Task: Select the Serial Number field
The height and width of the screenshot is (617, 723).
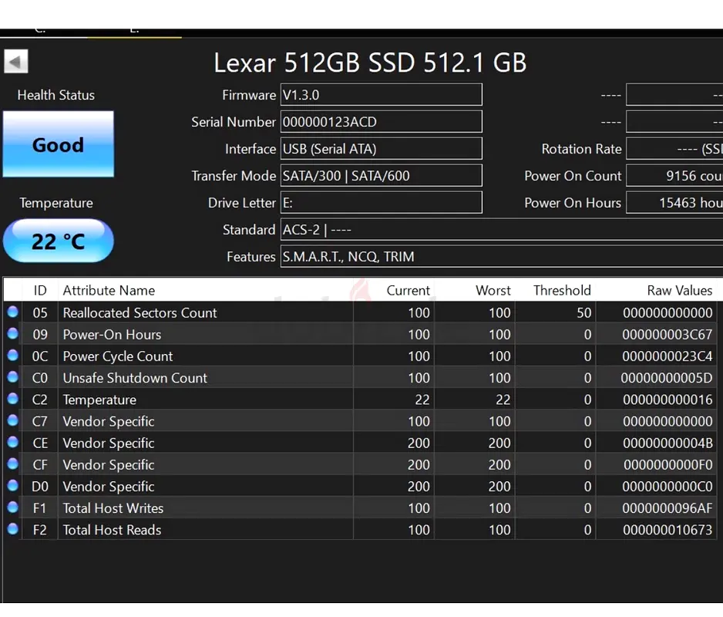Action: coord(382,122)
